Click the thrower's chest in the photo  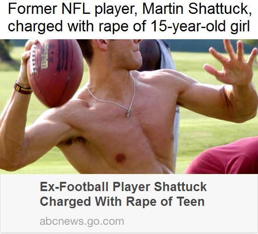(x=125, y=132)
